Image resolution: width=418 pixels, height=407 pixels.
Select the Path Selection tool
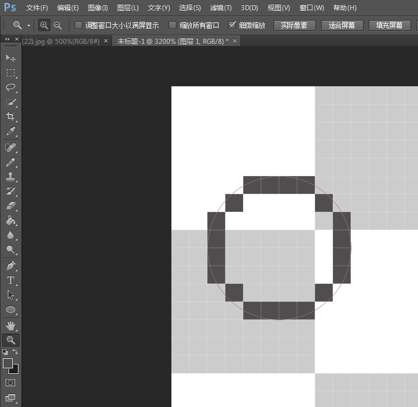tap(11, 295)
